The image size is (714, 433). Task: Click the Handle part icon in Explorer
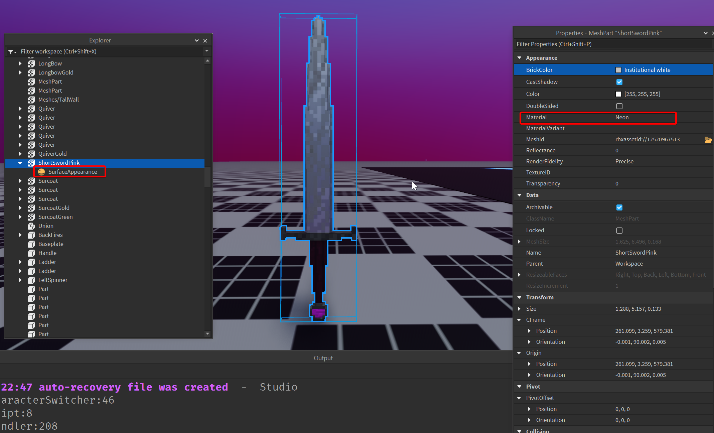(31, 253)
